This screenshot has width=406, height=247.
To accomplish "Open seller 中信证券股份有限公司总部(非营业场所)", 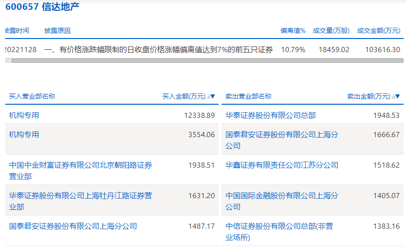I will 279,232.
